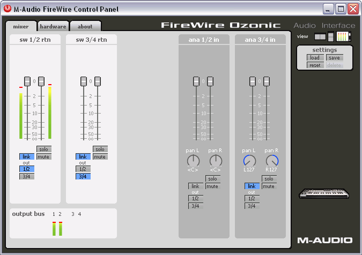362x255 pixels.
Task: Save current mixer settings
Action: 334,58
